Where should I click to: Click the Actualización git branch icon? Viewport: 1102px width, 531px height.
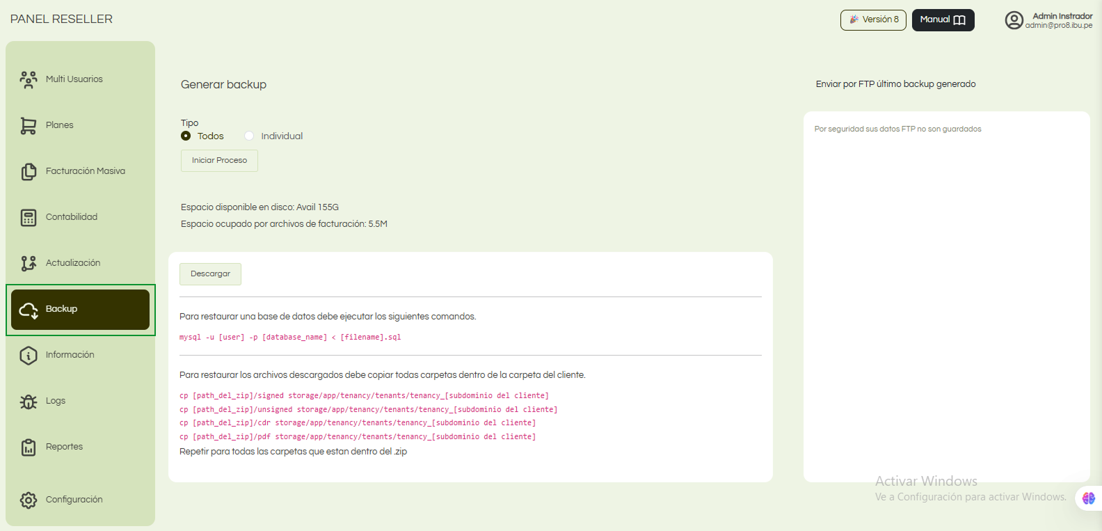(29, 263)
